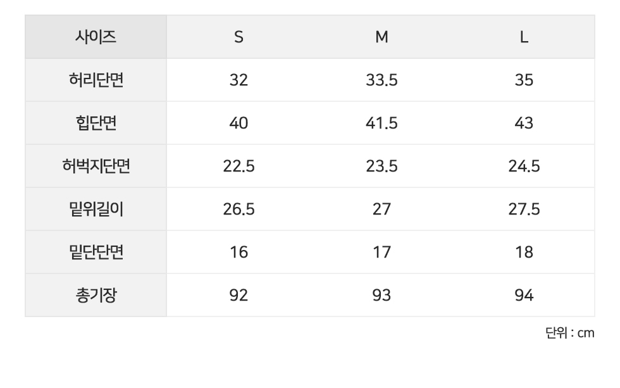
Task: Select waist value 33.5 for size M
Action: [x=381, y=80]
